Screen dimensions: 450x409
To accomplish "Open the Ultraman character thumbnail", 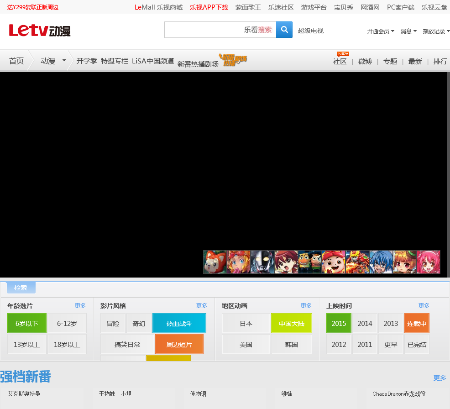I will [262, 262].
